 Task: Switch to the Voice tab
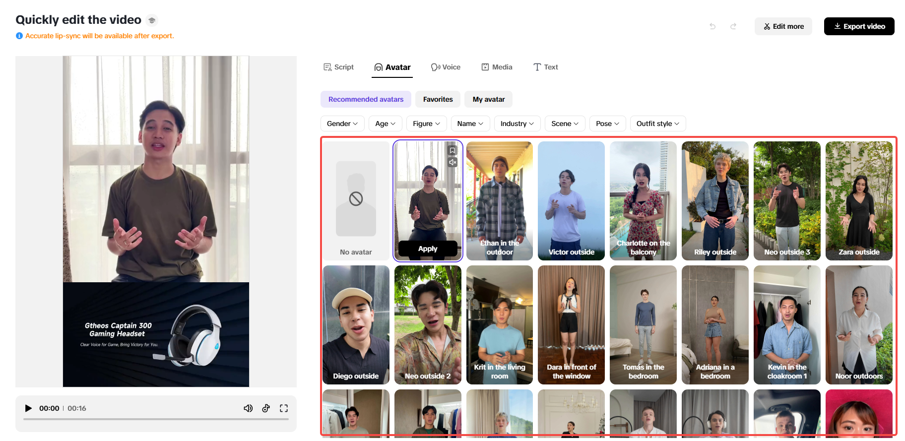pos(446,67)
